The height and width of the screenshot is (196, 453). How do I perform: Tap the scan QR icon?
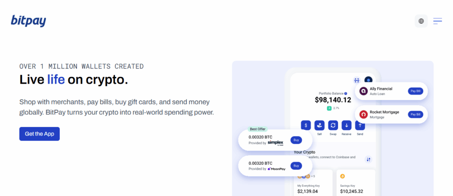tap(357, 81)
